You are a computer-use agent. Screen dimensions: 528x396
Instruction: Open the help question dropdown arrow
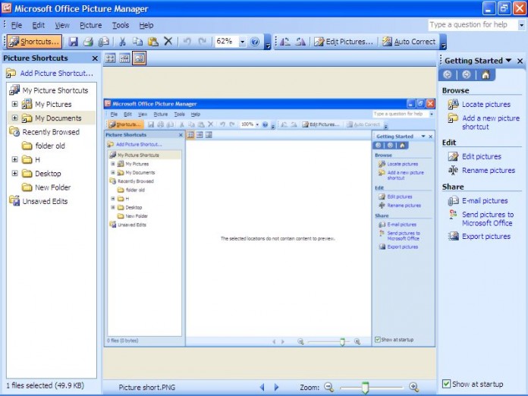[521, 25]
